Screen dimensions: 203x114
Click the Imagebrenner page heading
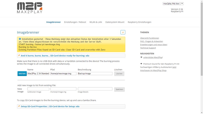[28, 32]
